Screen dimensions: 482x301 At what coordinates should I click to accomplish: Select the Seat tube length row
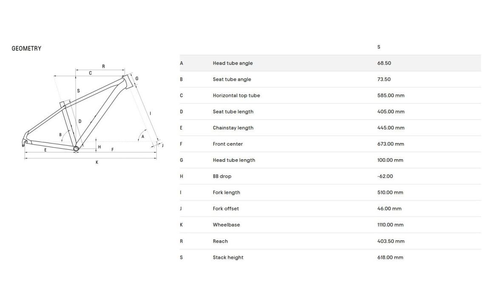(x=330, y=112)
